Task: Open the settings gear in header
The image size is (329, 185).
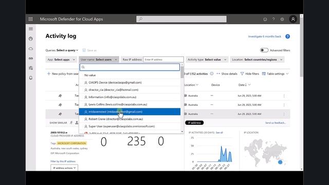Action: coord(282,20)
